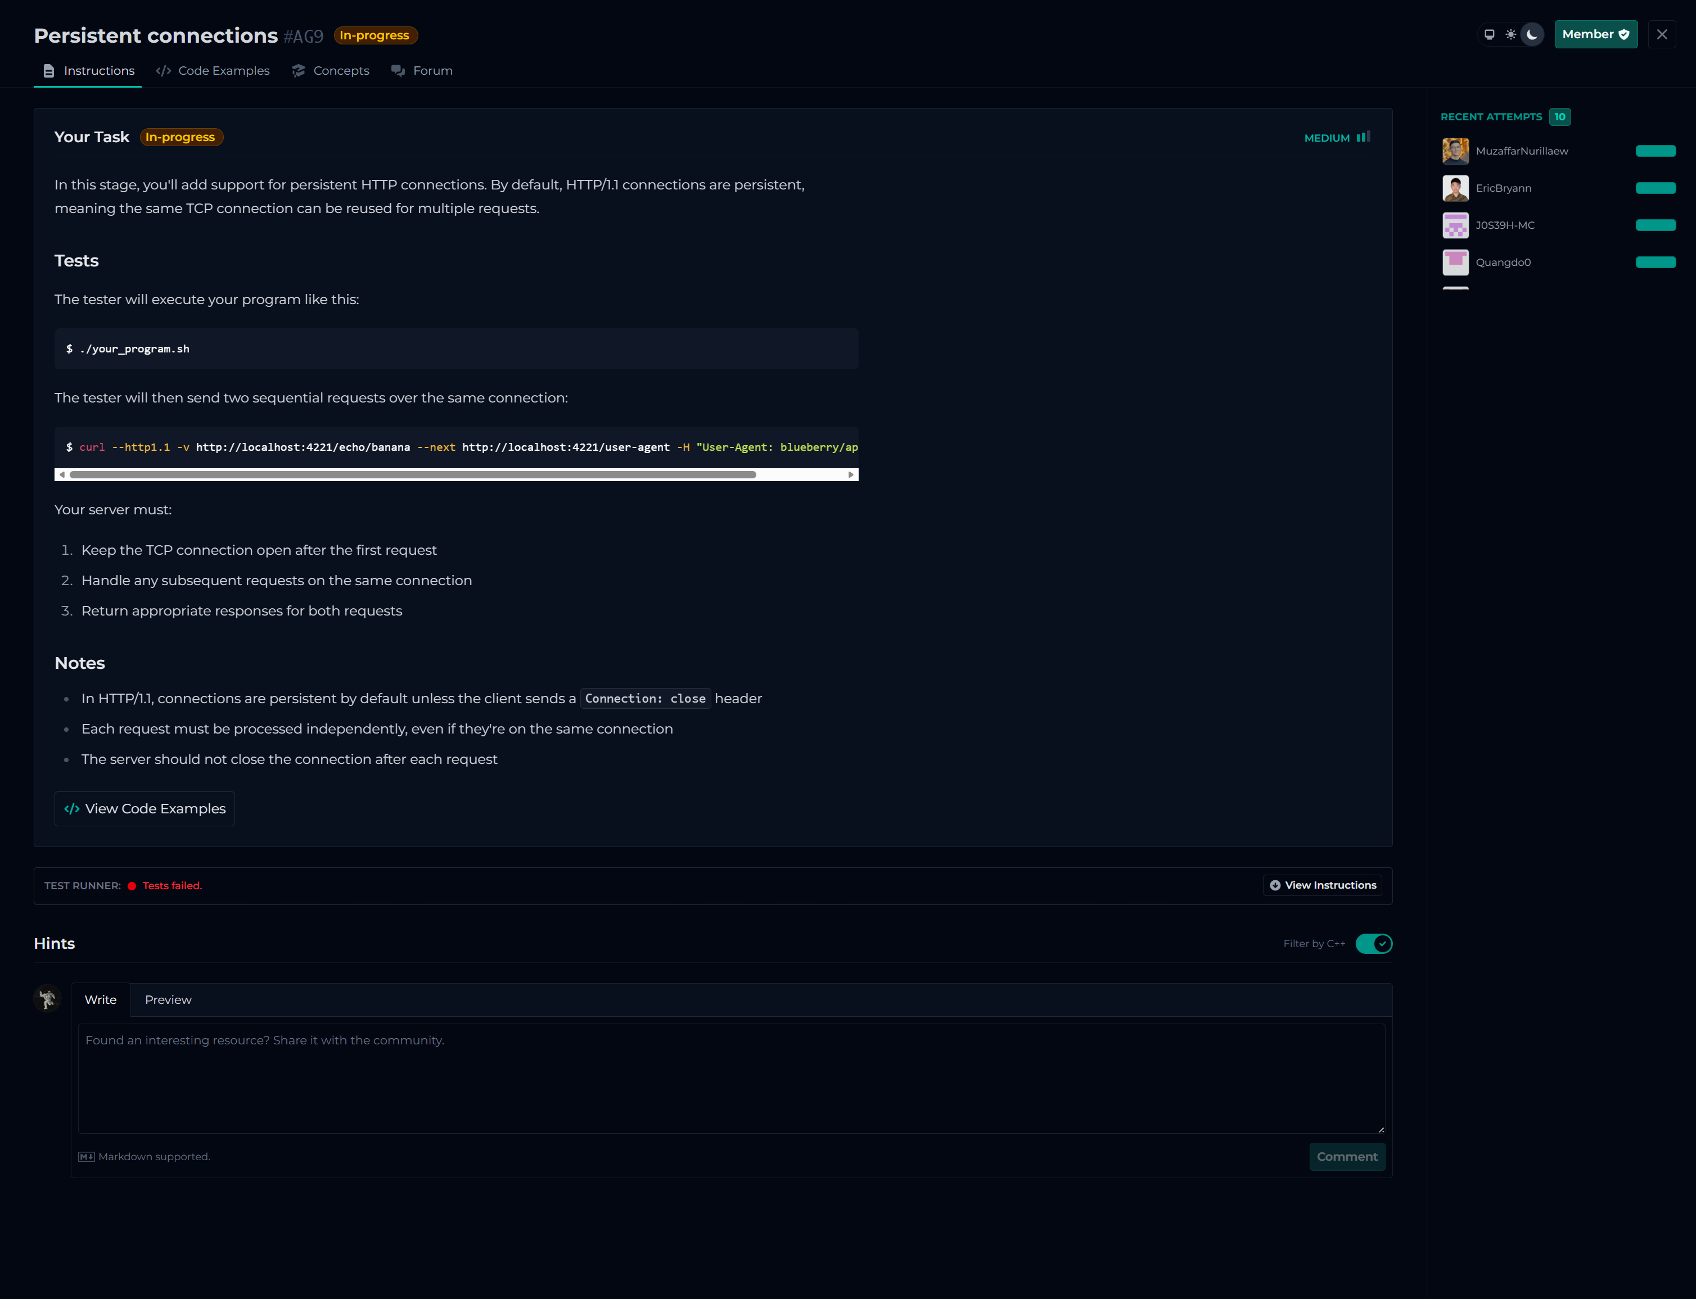The image size is (1696, 1299).
Task: Switch to the Preview tab in editor
Action: click(168, 1000)
